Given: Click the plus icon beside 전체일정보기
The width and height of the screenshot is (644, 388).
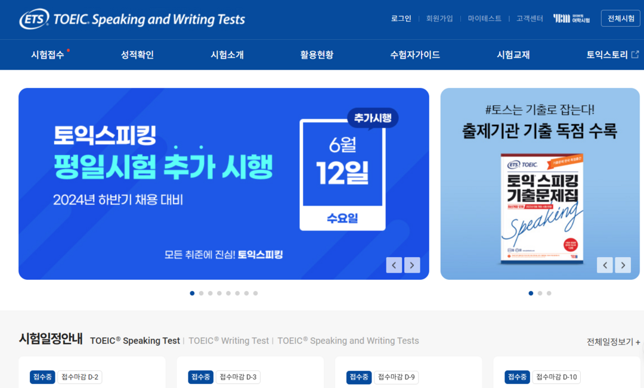Looking at the screenshot, I should coord(638,342).
